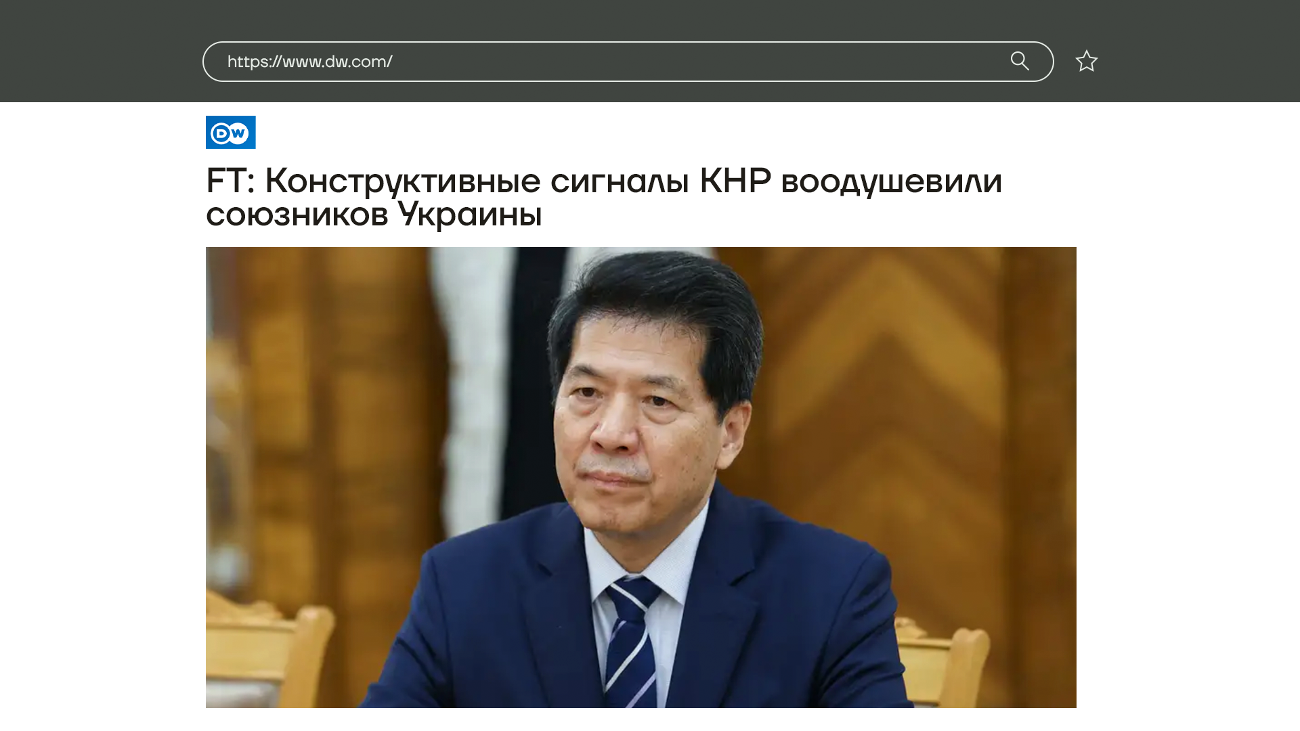
Task: Bookmark the page with the star icon
Action: pos(1086,61)
